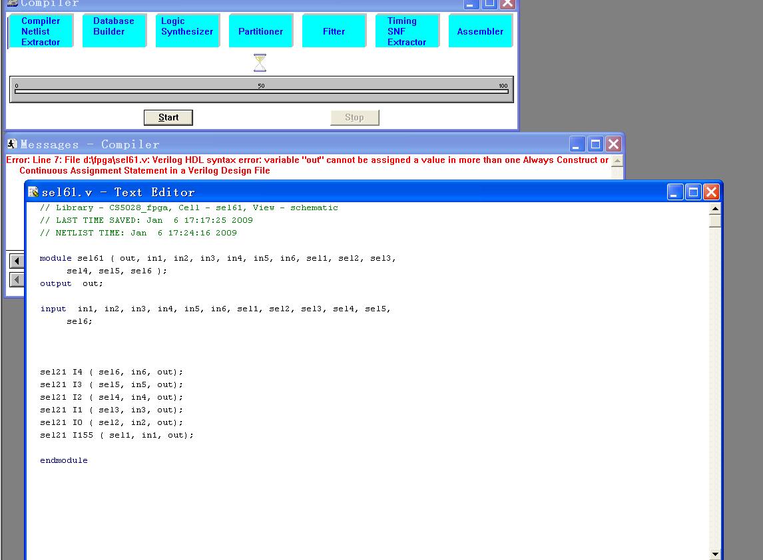
Task: Click the sel61.v Text Editor title icon
Action: 33,192
